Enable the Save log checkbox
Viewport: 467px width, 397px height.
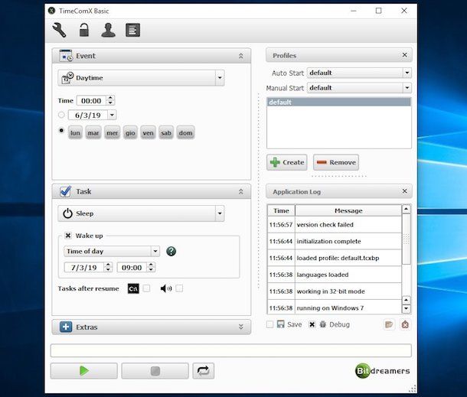coord(270,324)
